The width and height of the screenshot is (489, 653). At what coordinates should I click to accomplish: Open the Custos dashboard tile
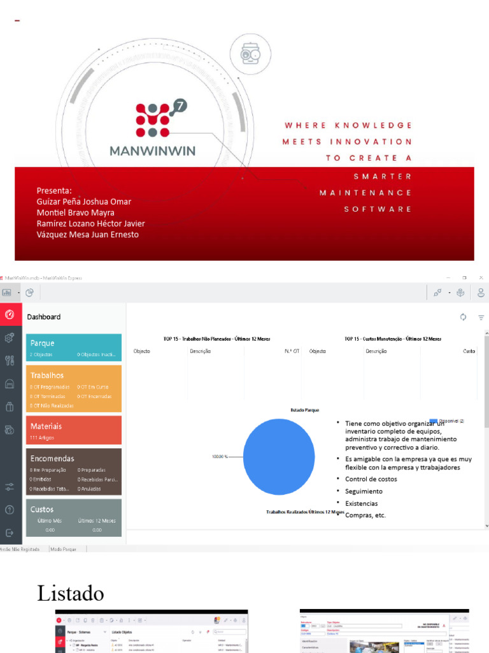[x=74, y=518]
